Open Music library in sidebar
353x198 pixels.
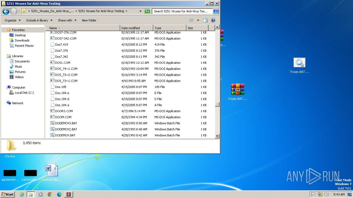tap(18, 67)
